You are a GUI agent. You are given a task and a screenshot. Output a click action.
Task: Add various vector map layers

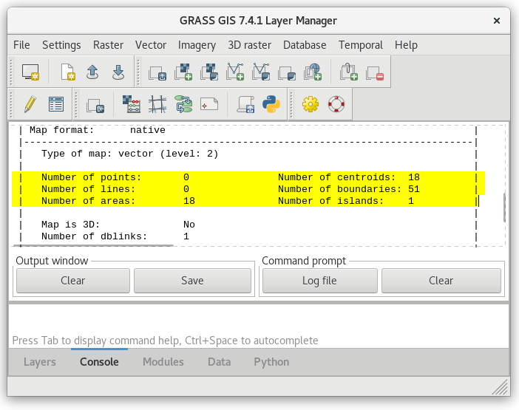pyautogui.click(x=261, y=72)
